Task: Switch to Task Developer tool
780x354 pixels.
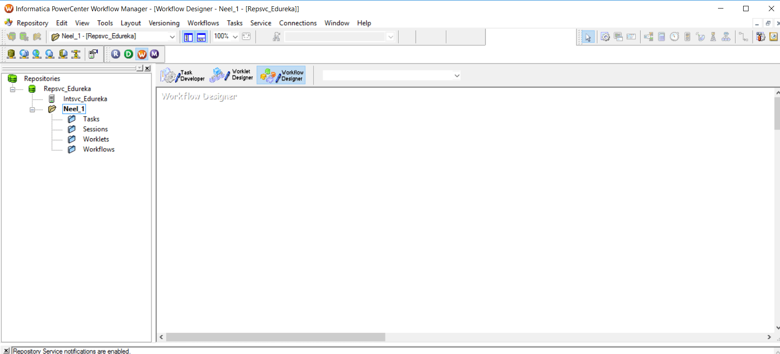Action: (x=183, y=75)
